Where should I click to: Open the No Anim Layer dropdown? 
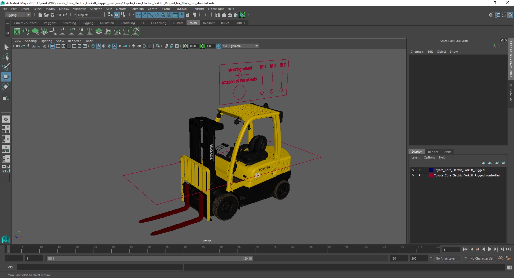pos(448,258)
